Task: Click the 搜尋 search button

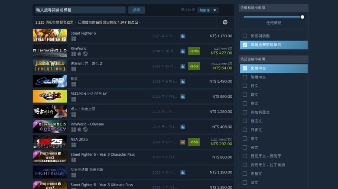Action: coord(136,10)
